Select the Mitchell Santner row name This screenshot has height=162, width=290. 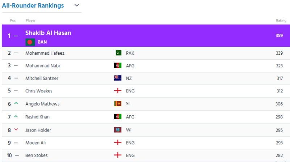[x=42, y=78]
